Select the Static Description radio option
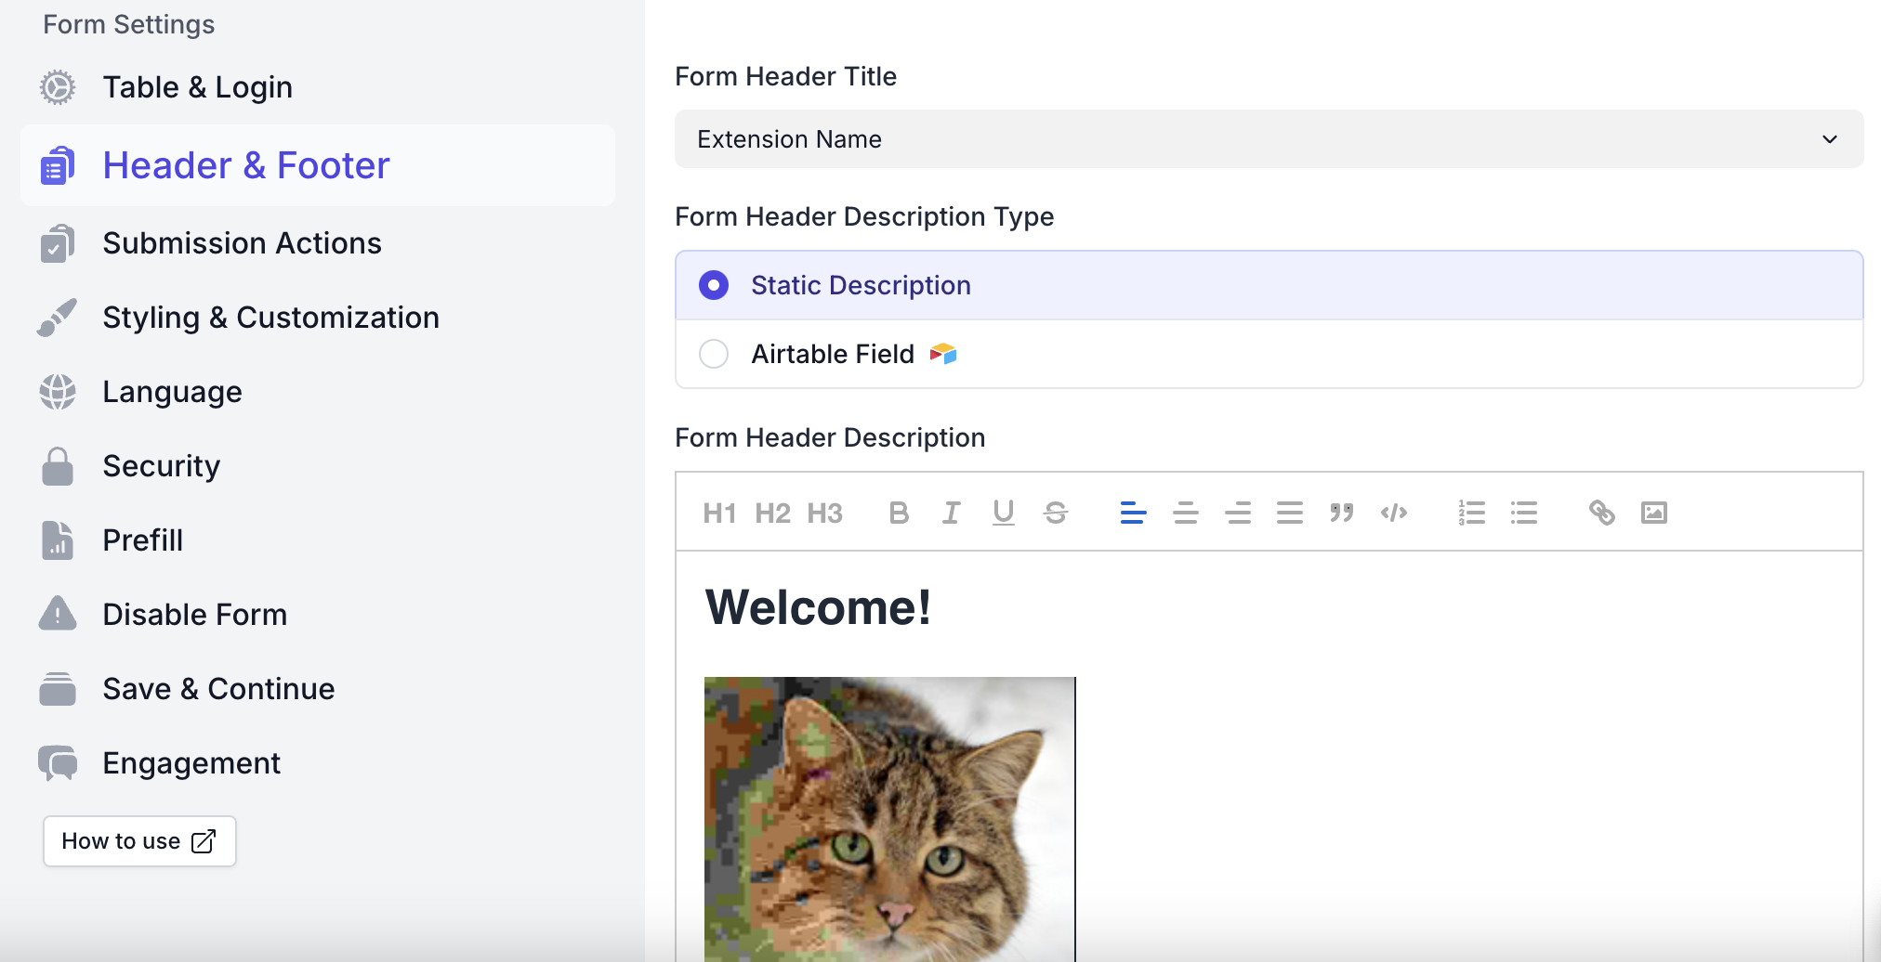This screenshot has width=1881, height=962. 714,285
